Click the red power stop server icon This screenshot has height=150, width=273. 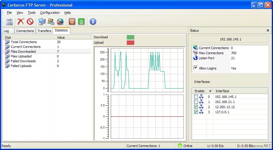[x=72, y=22]
